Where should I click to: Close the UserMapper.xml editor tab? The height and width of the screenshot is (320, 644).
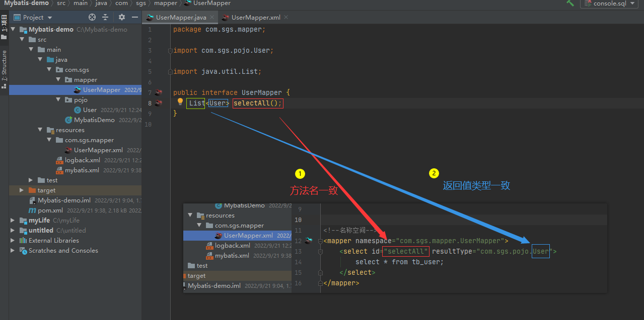287,17
